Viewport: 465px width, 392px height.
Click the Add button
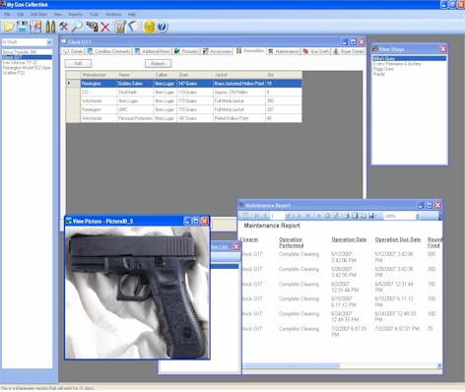pyautogui.click(x=78, y=63)
